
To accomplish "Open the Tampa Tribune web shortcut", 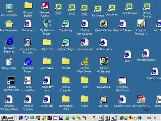I will click(122, 24).
